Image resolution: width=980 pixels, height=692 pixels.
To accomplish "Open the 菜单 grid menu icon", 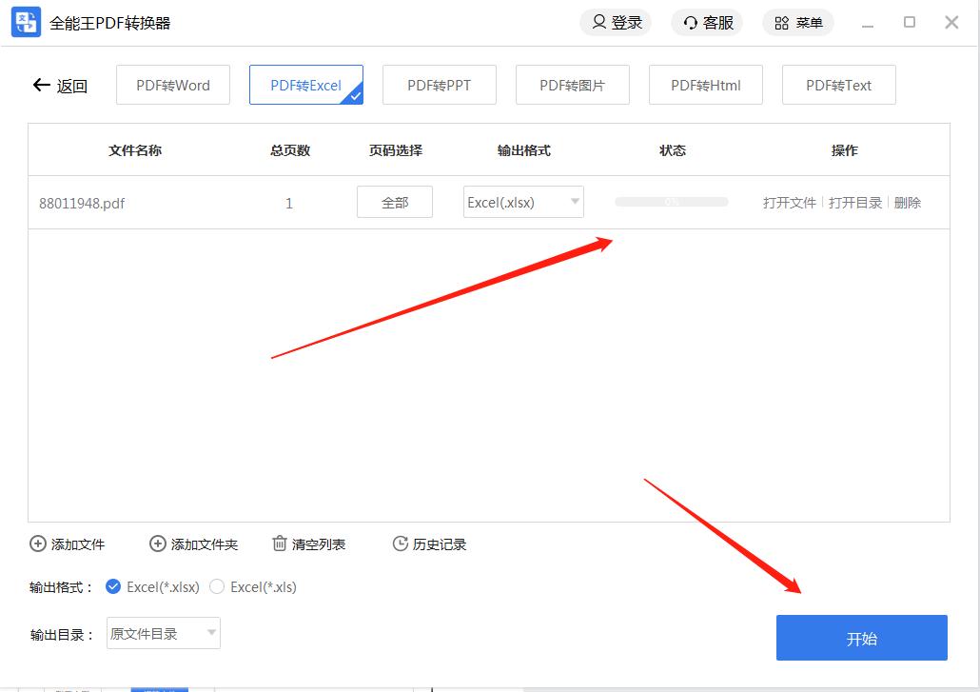I will (x=782, y=23).
